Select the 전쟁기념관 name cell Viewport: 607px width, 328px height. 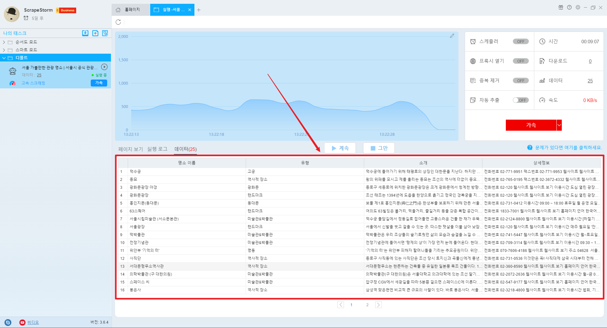187,242
